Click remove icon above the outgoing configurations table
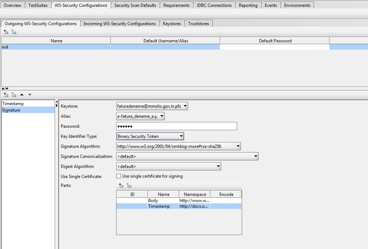Viewport: 368px width, 249px height. coord(14,32)
